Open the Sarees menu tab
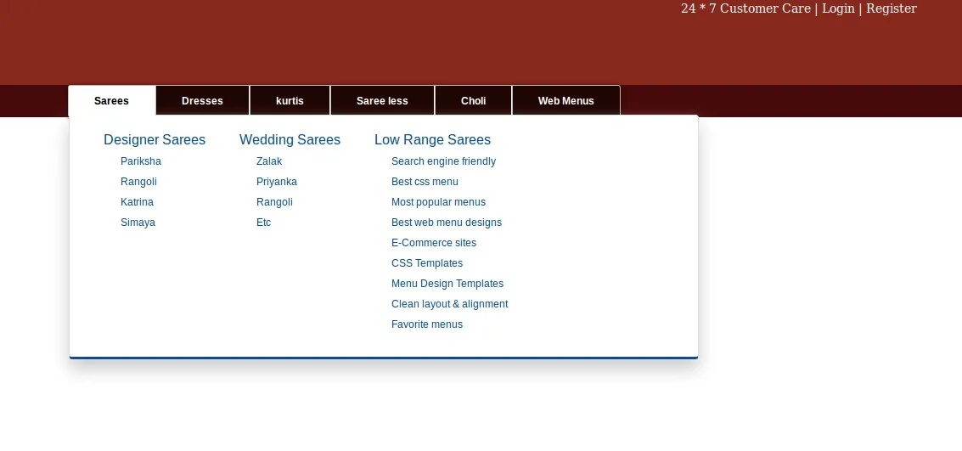 click(112, 100)
